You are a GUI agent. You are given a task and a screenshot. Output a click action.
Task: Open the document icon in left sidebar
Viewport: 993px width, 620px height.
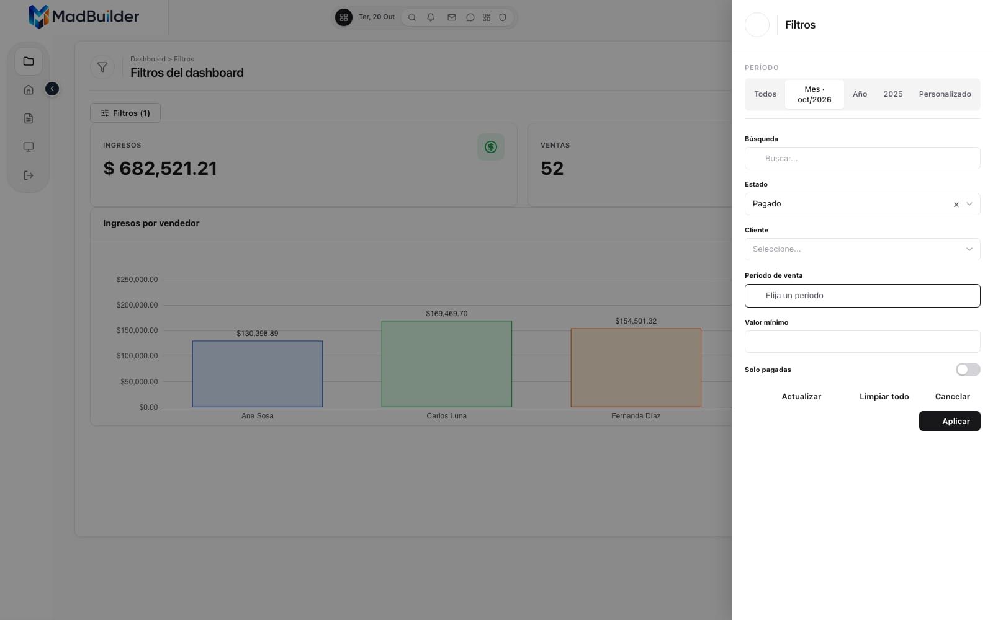click(x=29, y=118)
